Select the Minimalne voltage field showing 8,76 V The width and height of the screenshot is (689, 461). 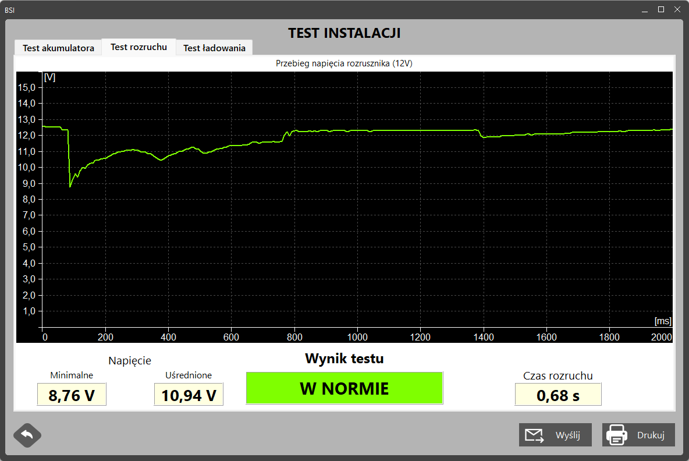pos(72,394)
